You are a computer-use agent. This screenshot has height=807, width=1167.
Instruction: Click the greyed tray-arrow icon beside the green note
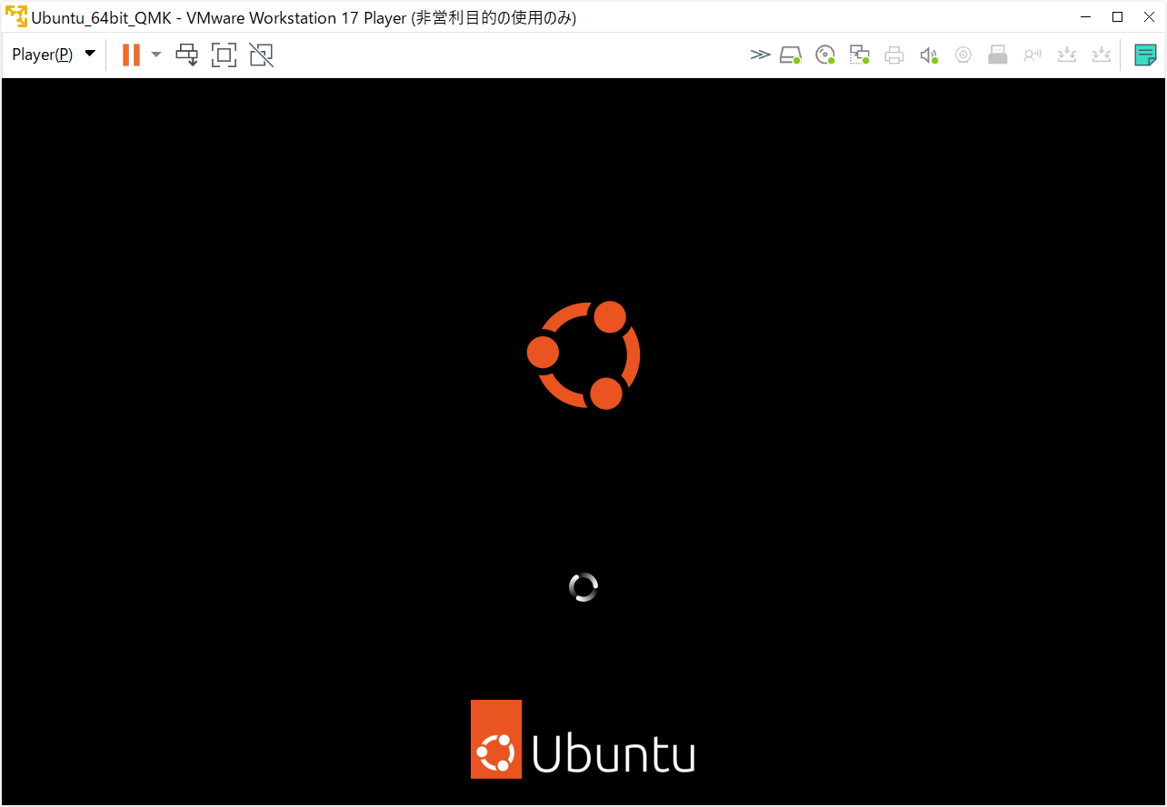coord(1102,55)
